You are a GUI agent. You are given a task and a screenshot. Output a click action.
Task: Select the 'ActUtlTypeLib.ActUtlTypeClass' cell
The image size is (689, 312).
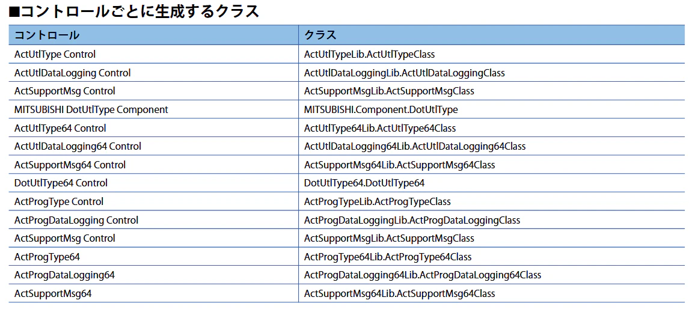pos(492,55)
